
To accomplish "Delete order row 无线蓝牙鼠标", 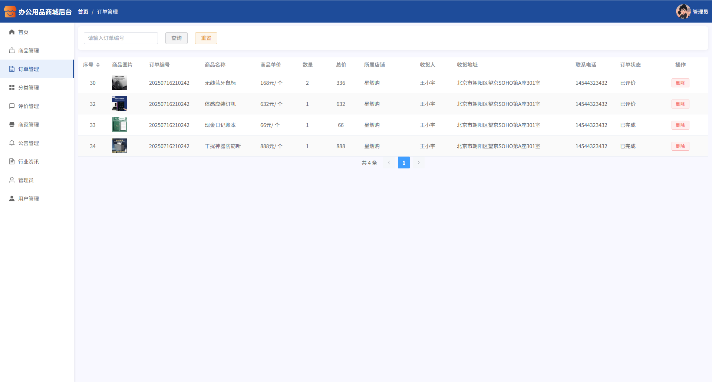I will coord(680,83).
